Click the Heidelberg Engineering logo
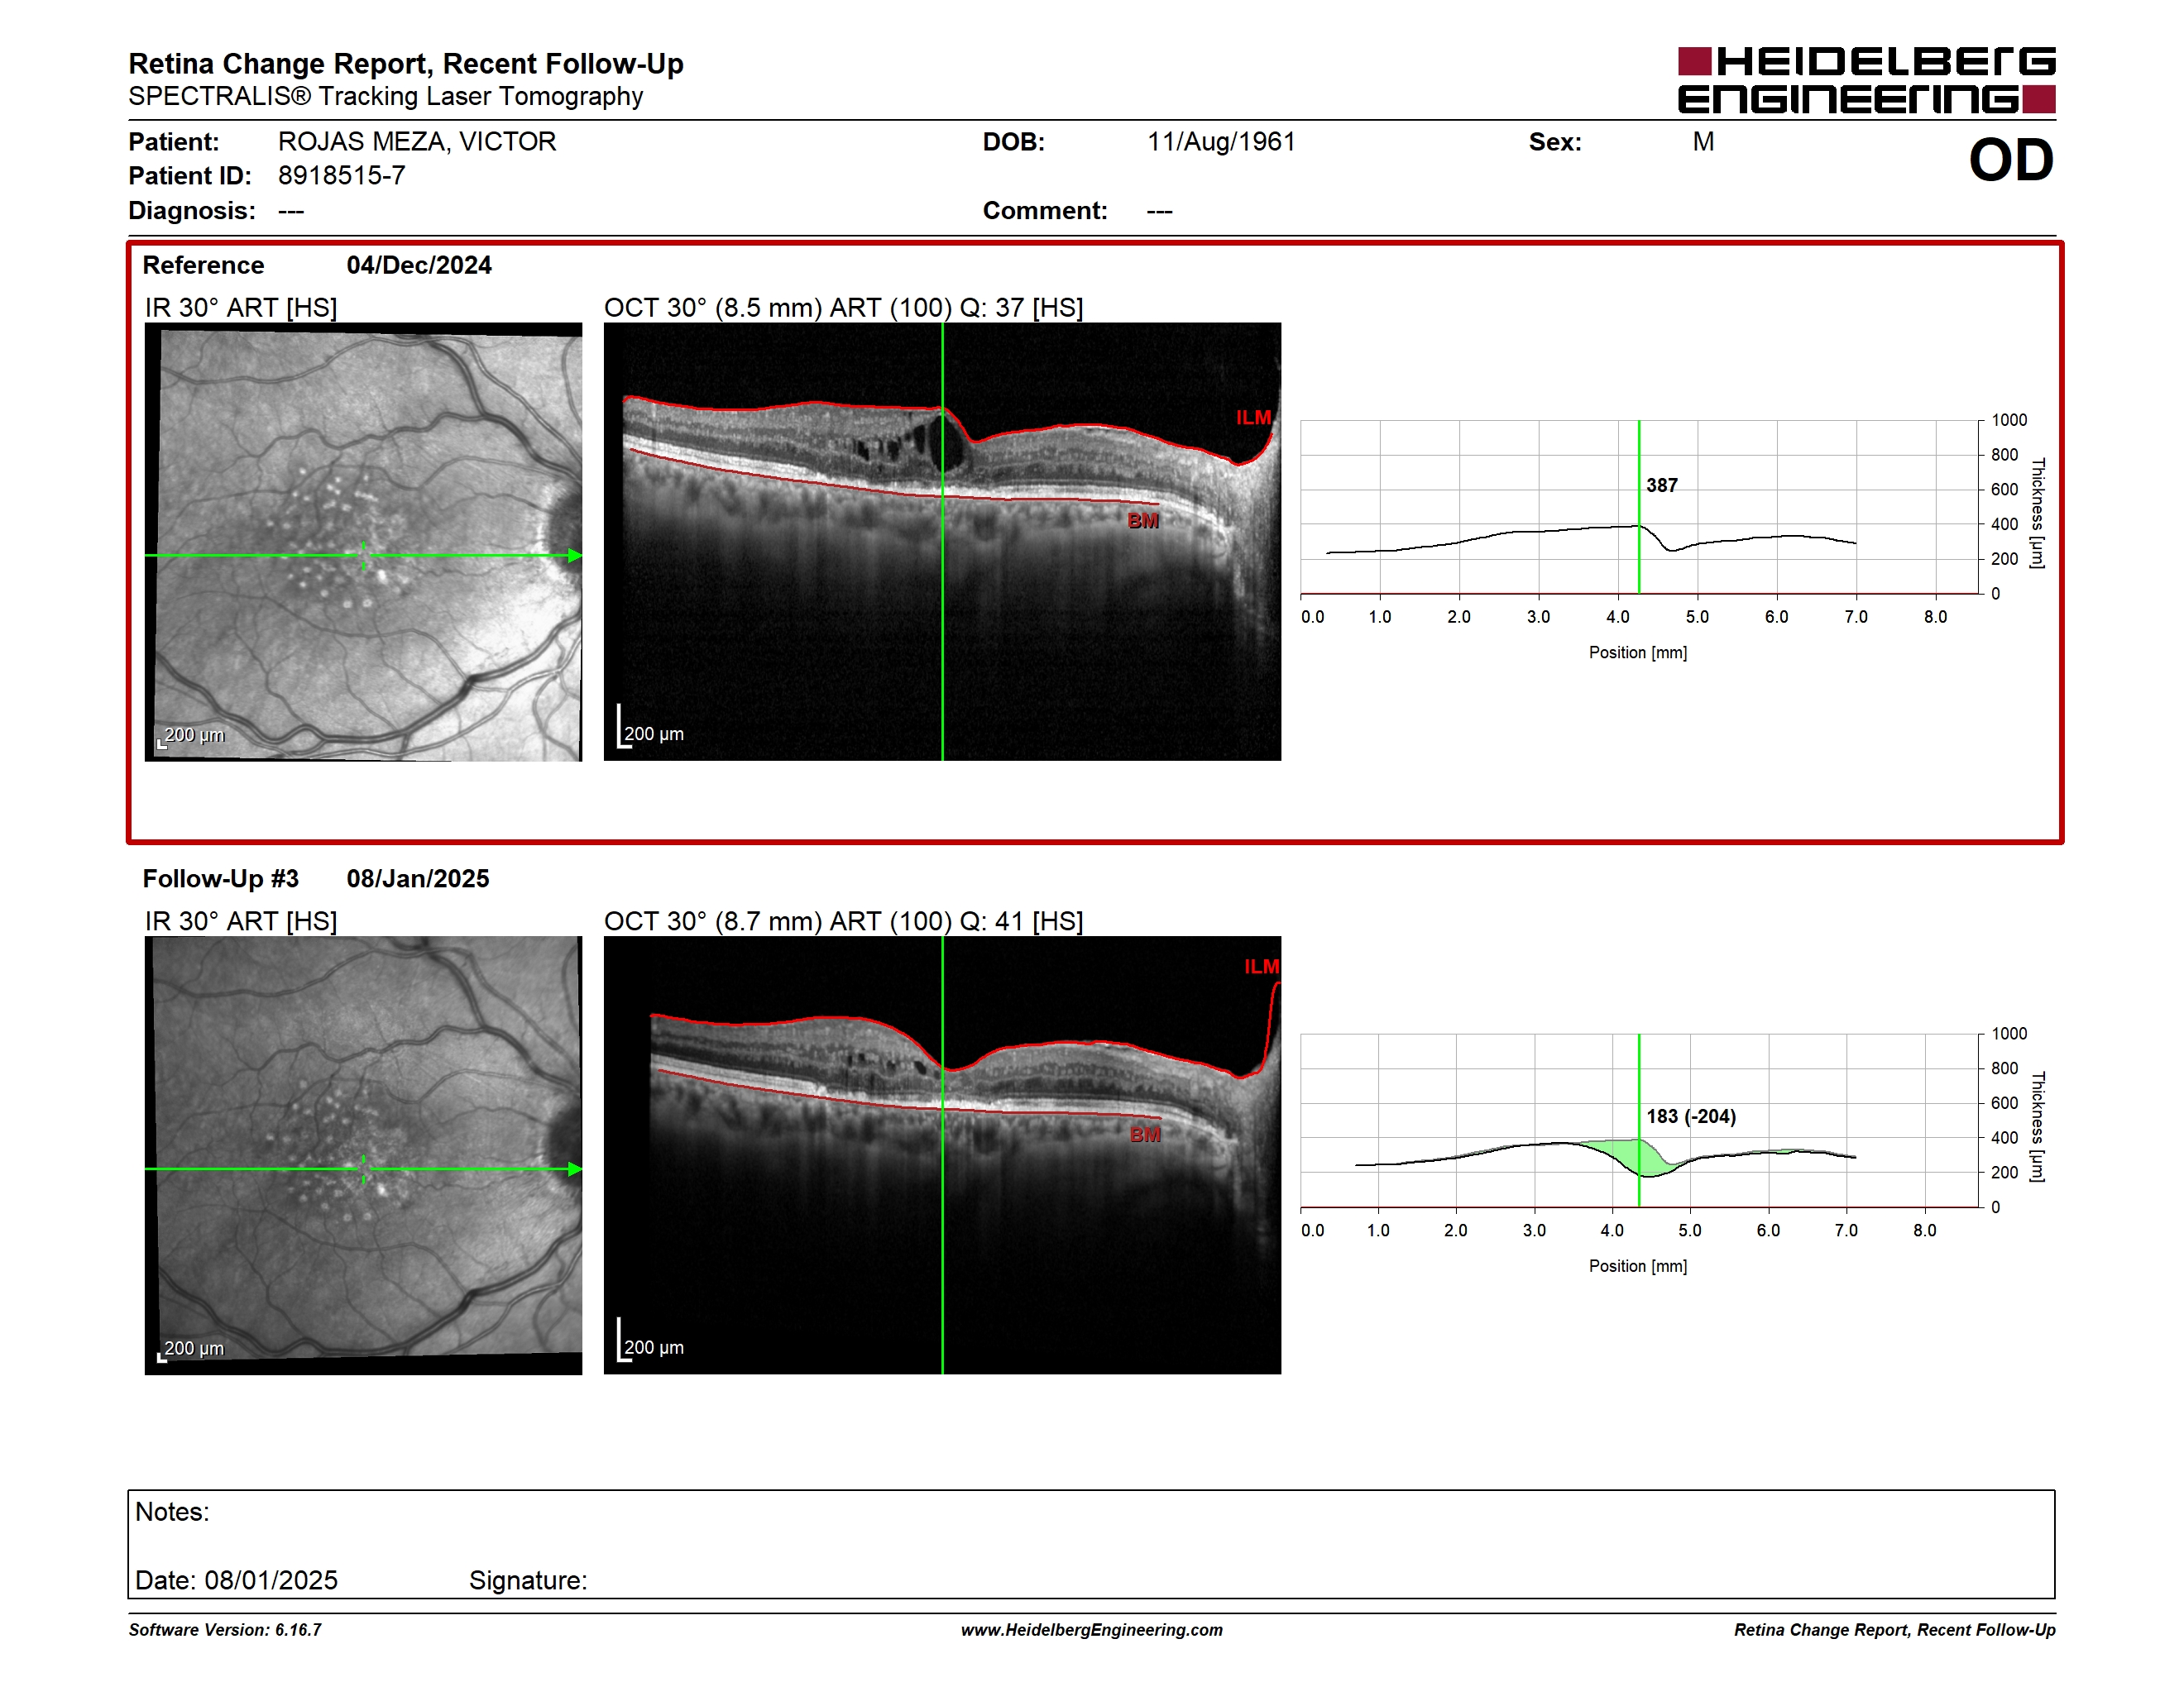The height and width of the screenshot is (1687, 2184). coord(1866,80)
